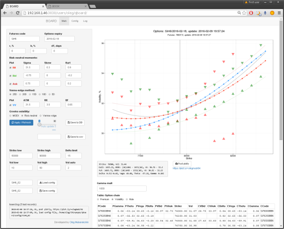Open the Chrome hamburger menu
Viewport: 284px width, 229px height.
pyautogui.click(x=279, y=13)
